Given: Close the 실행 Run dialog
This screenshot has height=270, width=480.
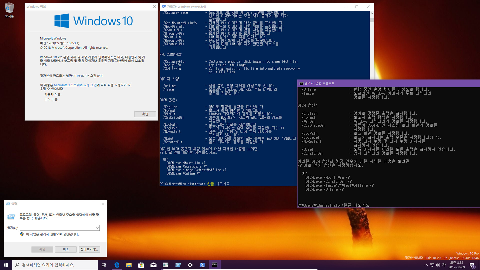Looking at the screenshot, I should point(103,204).
